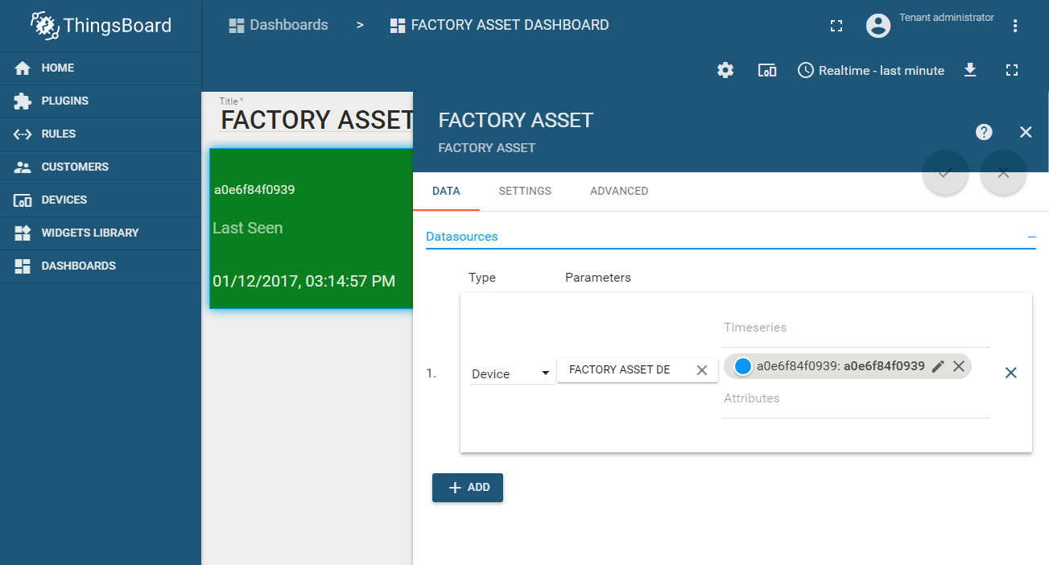Open Realtime - last minute time window
This screenshot has height=565, width=1049.
pos(871,71)
